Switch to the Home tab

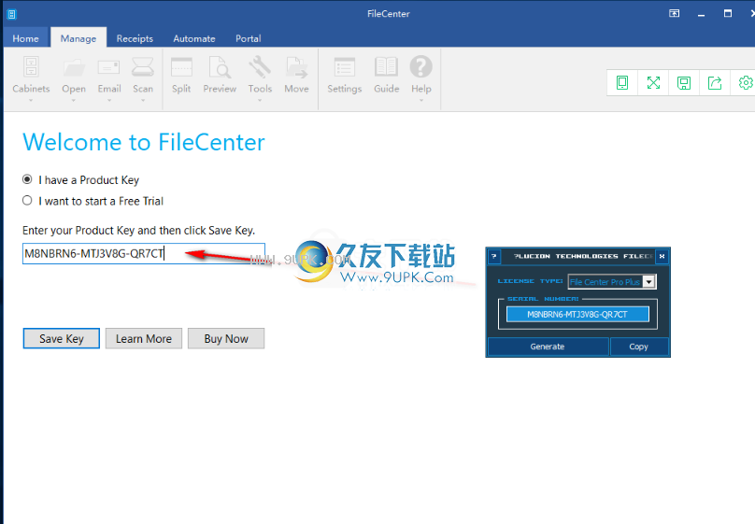[x=25, y=38]
